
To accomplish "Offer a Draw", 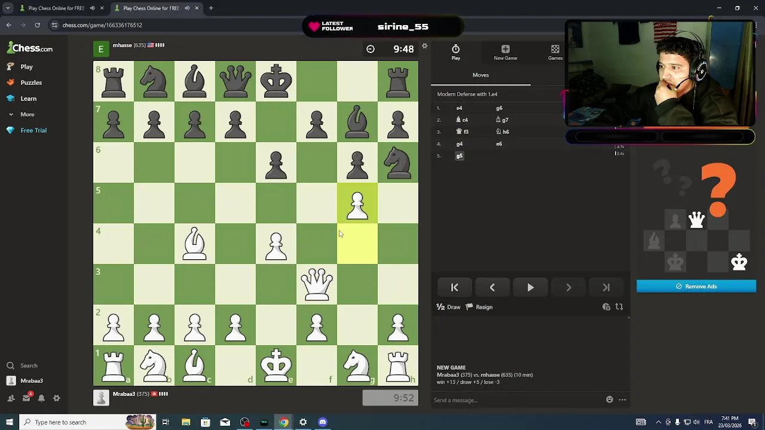I will pos(448,307).
